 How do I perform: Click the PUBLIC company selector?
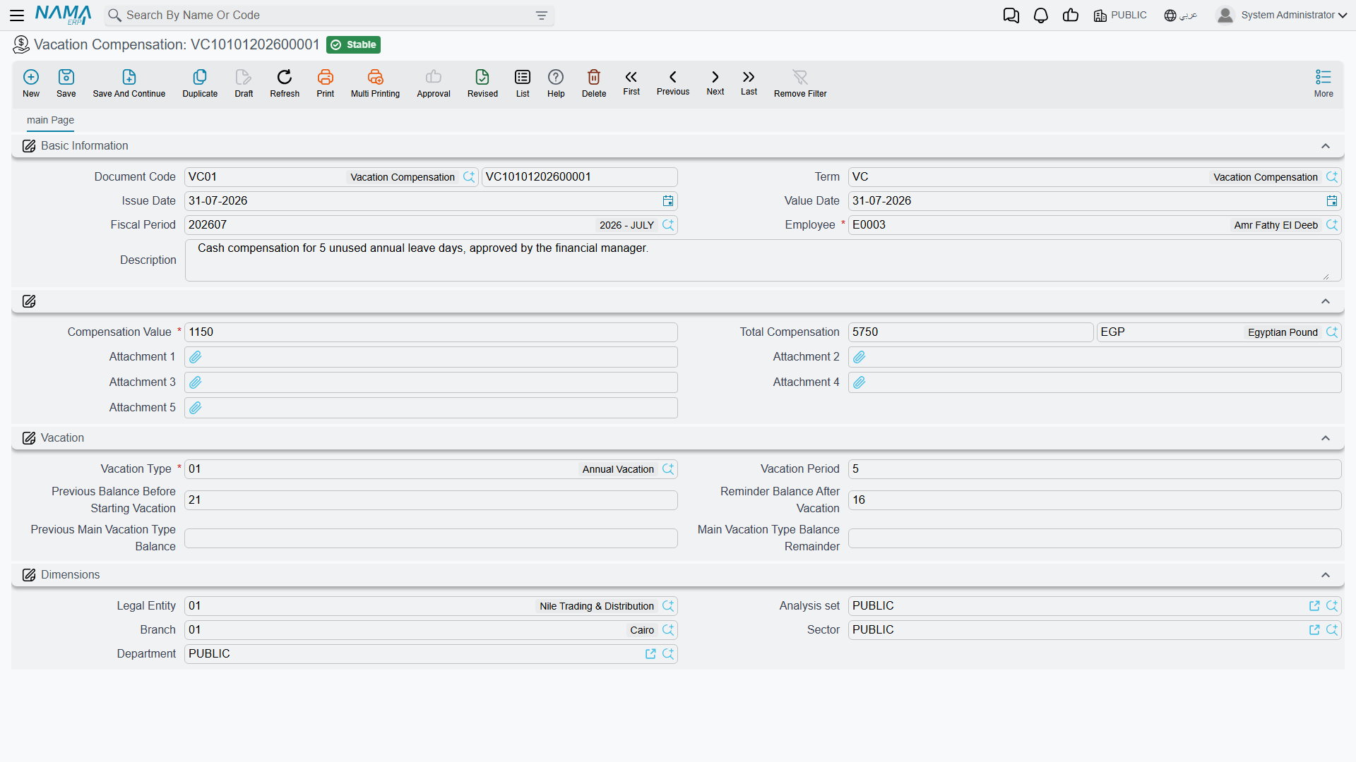[1120, 16]
